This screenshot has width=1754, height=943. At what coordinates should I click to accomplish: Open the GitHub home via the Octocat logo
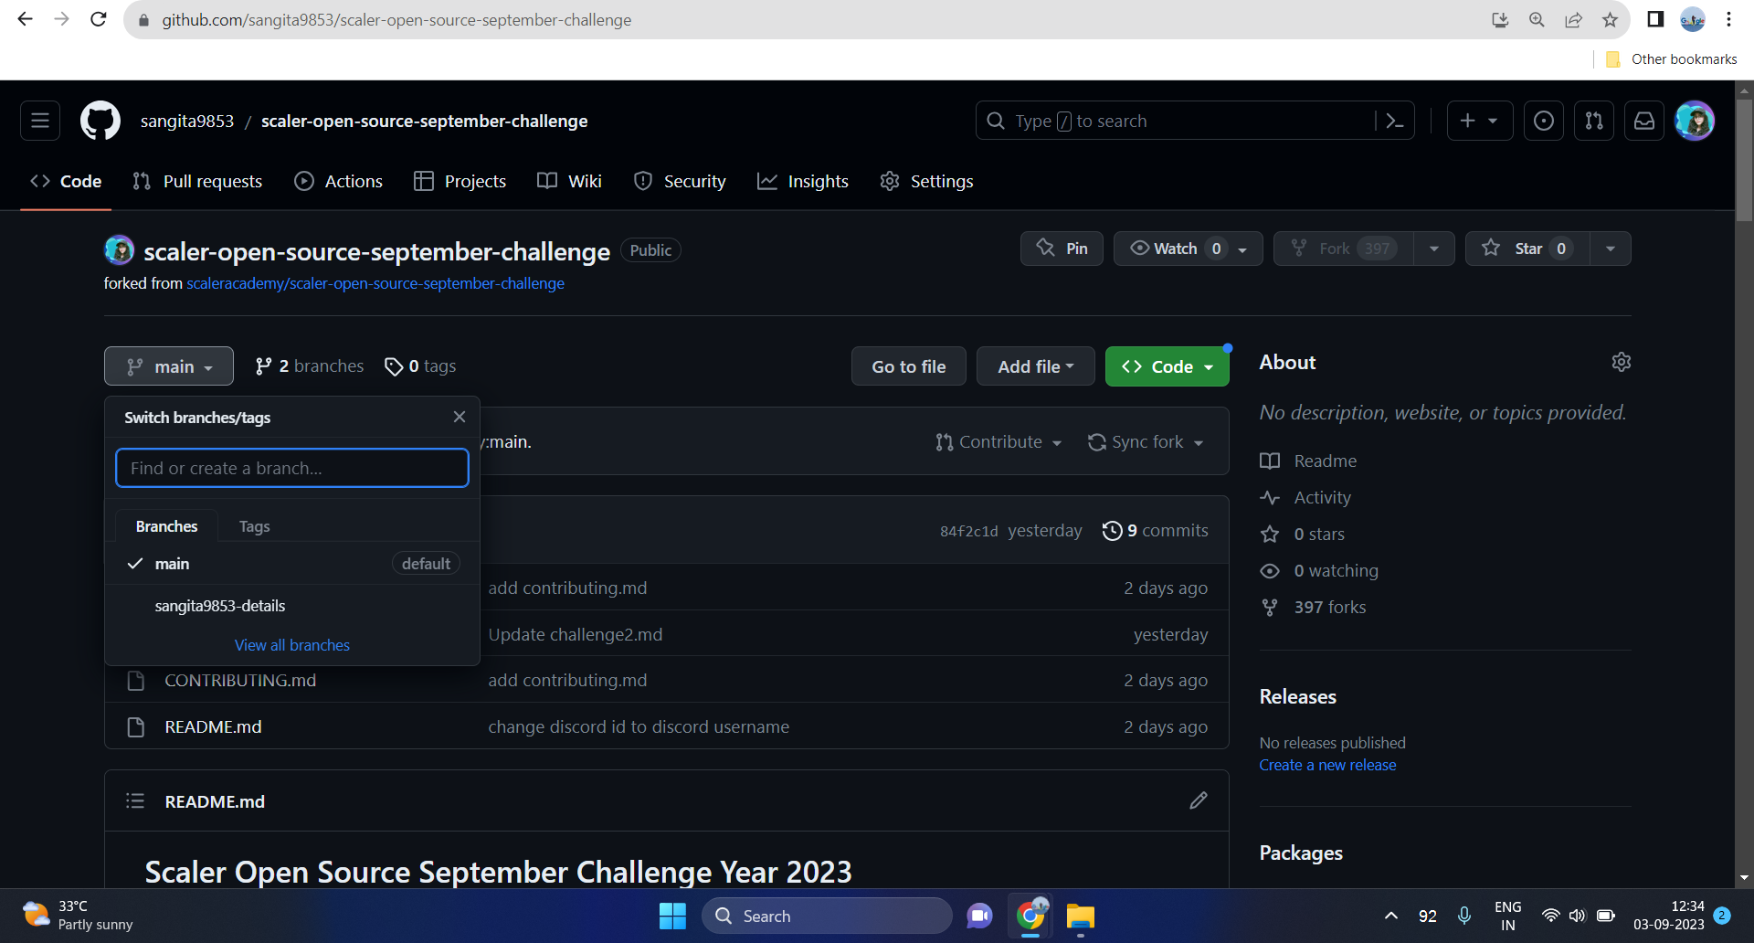100,120
